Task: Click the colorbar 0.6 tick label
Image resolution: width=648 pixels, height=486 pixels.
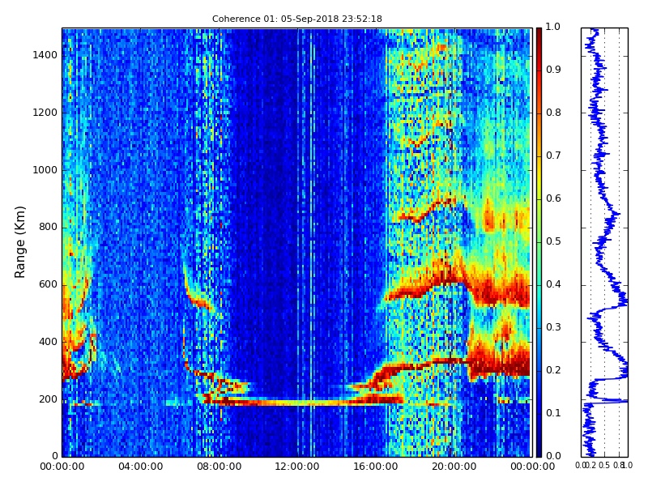Action: [553, 198]
